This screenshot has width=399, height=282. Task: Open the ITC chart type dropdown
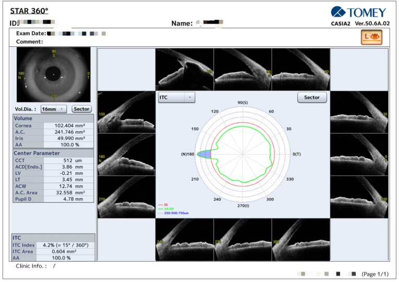point(177,97)
